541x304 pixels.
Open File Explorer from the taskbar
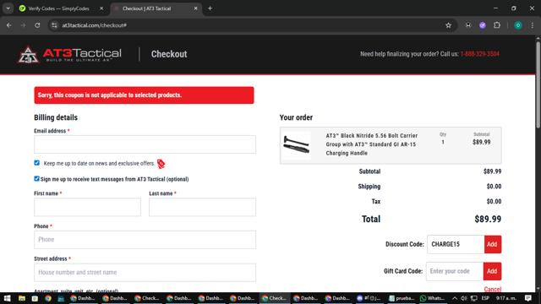(22, 298)
